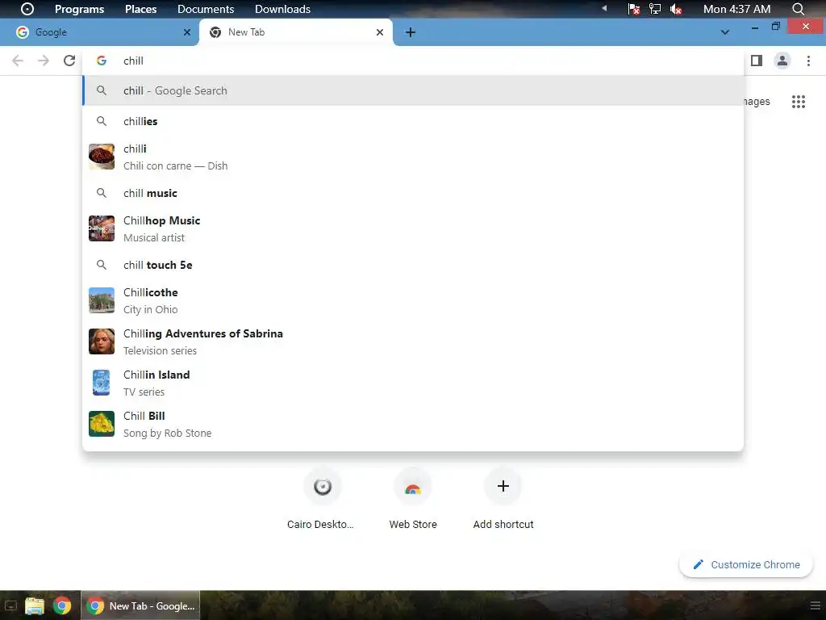Click search icon beside chill touch 5e

[101, 265]
